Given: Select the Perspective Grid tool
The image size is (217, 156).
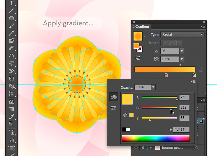Looking at the screenshot, I should (x=12, y=94).
